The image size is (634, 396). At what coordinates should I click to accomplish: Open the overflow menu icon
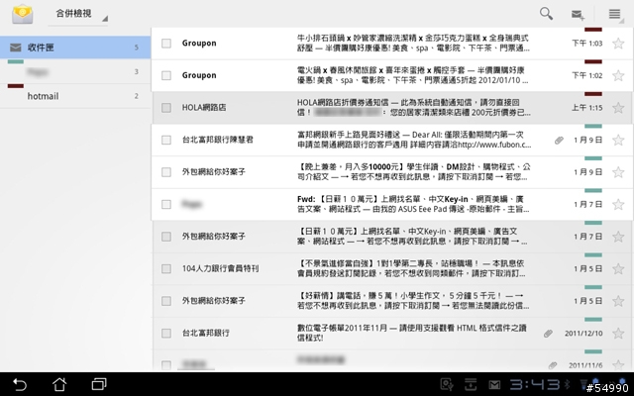(x=614, y=14)
